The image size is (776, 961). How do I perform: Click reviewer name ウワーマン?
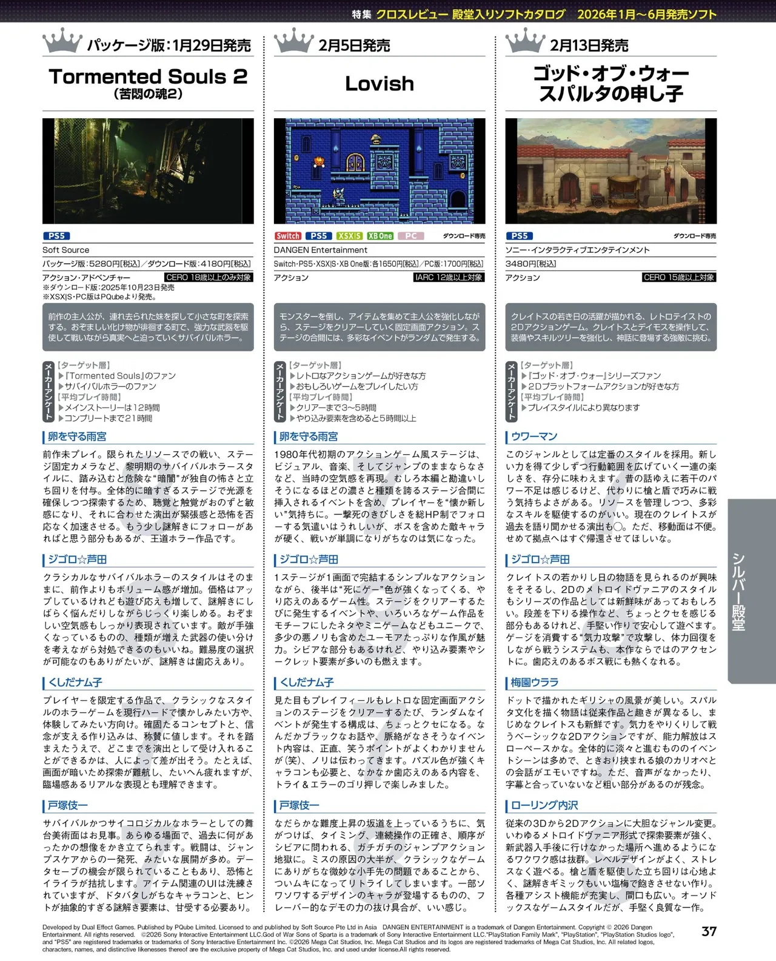pos(534,437)
